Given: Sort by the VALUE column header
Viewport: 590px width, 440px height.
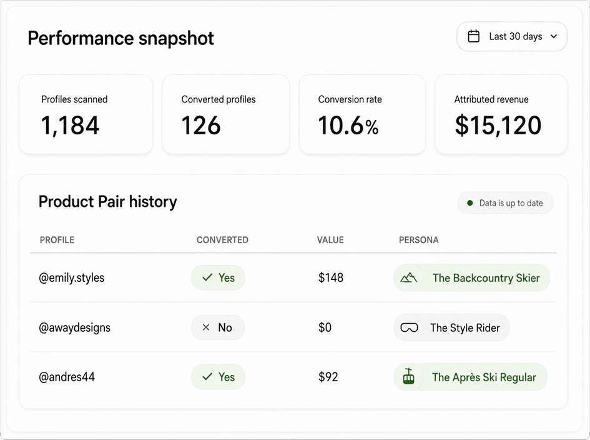Looking at the screenshot, I should [330, 240].
